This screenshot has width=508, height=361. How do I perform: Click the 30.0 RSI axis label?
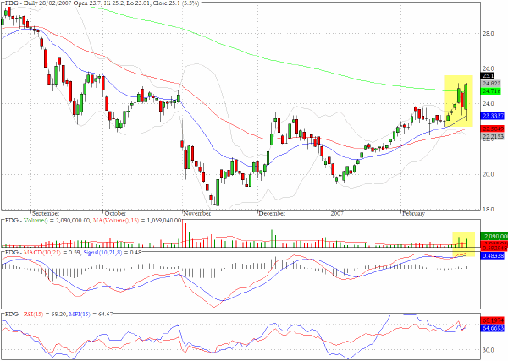pos(488,350)
